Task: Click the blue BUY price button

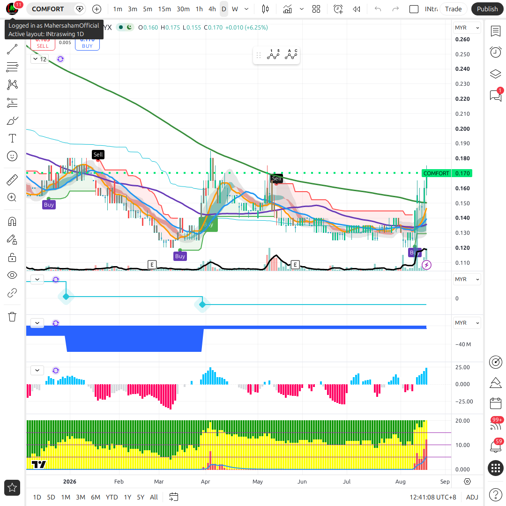Action: (x=87, y=44)
